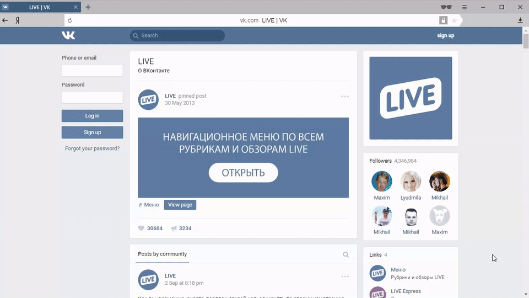Click the Phone or email field
This screenshot has width=529, height=298.
click(92, 70)
